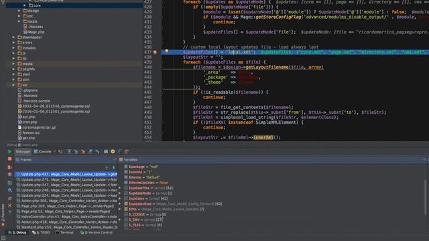The width and height of the screenshot is (429, 241).
Task: Resume program with the green play icon
Action: [9, 152]
